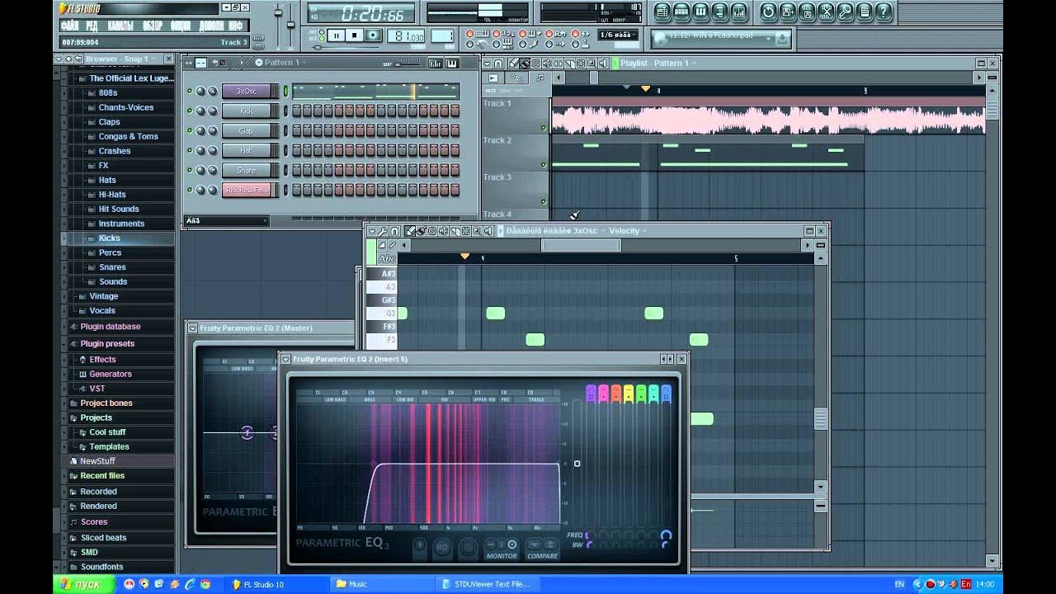Click the wrench tools icon in Piano roll
The width and height of the screenshot is (1056, 594).
click(x=384, y=231)
